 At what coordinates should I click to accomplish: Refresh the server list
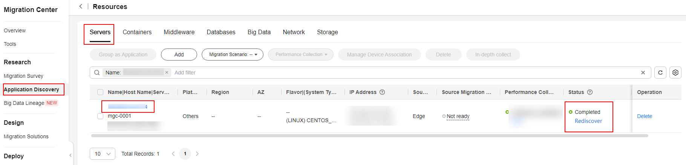(x=660, y=73)
